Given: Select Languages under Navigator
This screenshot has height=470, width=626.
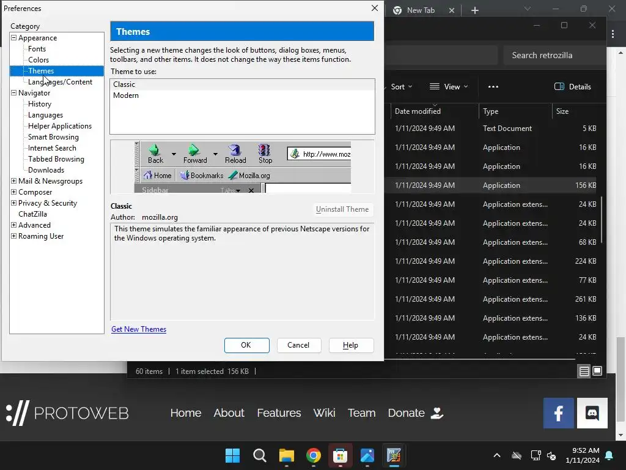Looking at the screenshot, I should [45, 115].
